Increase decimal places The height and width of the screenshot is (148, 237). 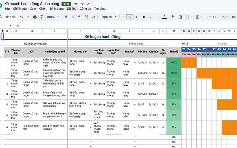click(x=86, y=17)
